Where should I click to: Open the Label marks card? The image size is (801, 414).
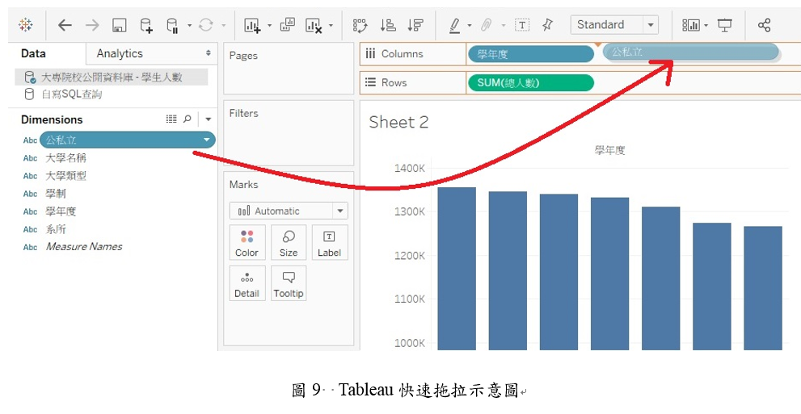coord(330,242)
